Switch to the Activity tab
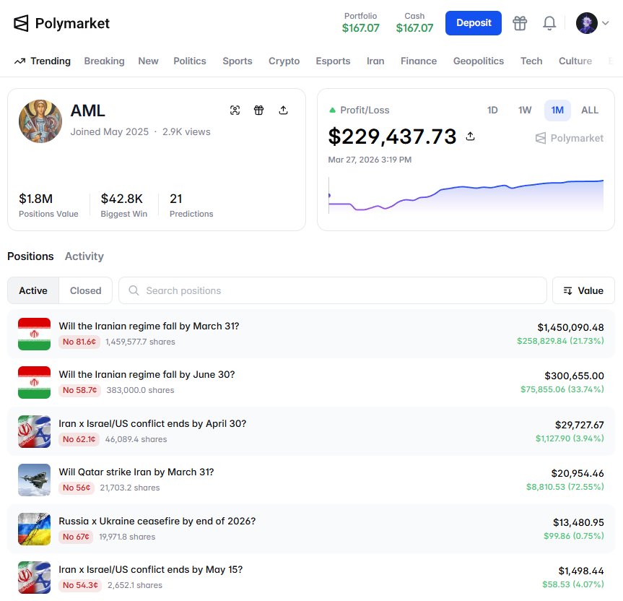Image resolution: width=623 pixels, height=601 pixels. click(x=84, y=256)
